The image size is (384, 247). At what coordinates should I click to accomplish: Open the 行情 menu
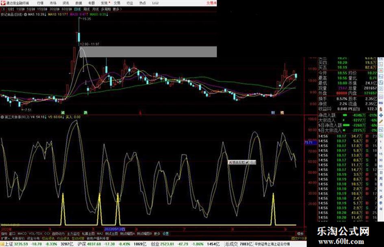(x=40, y=3)
